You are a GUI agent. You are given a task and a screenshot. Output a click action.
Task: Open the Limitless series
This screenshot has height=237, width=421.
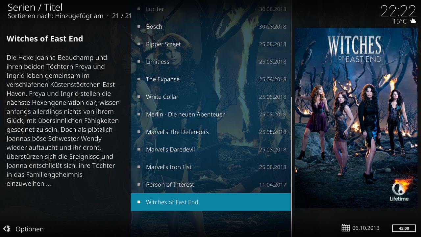coord(211,62)
